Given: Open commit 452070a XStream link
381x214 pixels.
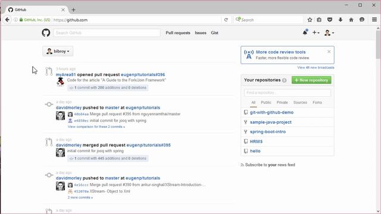Looking at the screenshot, I should click(81, 191).
